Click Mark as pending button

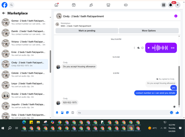[87, 31]
